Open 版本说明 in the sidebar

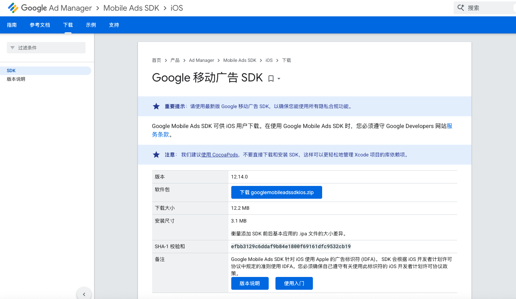tap(16, 79)
